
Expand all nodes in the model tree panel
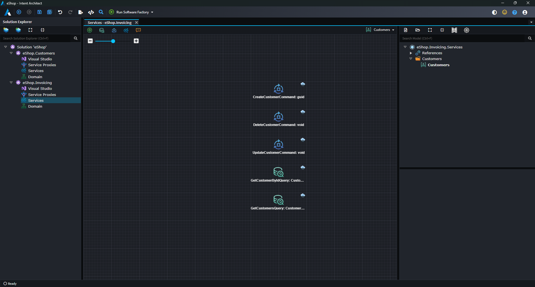[x=430, y=30]
